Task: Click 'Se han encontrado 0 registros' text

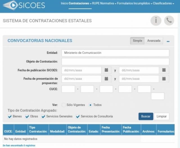Action: click(x=19, y=145)
